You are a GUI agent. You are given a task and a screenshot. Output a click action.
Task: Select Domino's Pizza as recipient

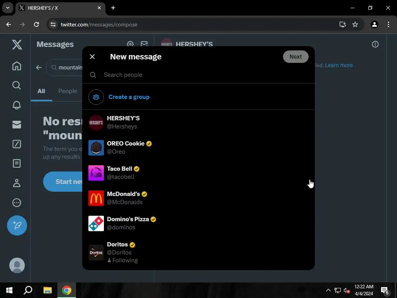click(198, 223)
